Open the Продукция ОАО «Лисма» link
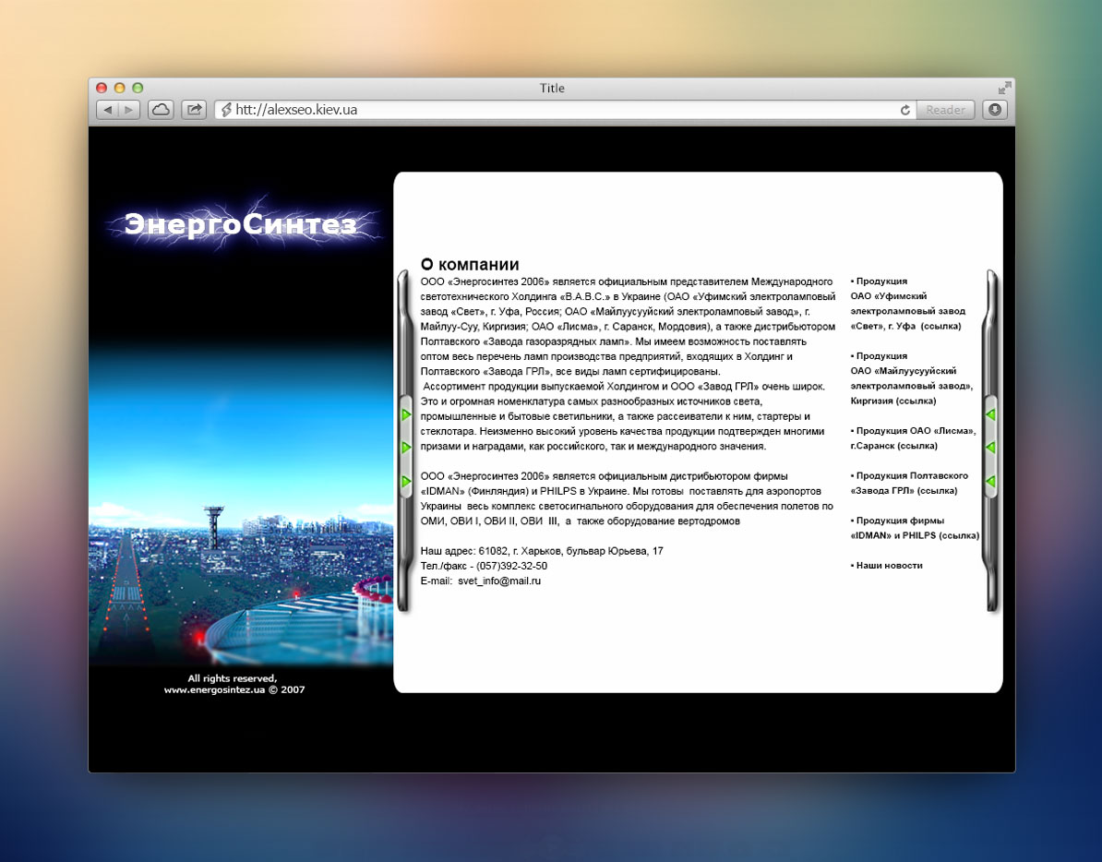 (x=912, y=437)
